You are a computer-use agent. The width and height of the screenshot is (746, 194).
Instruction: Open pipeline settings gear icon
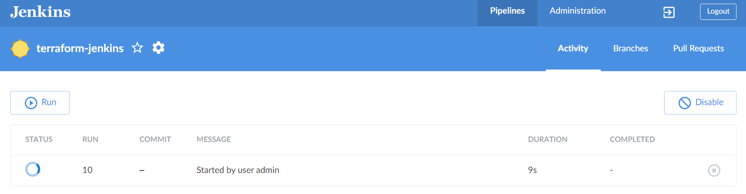tap(158, 48)
